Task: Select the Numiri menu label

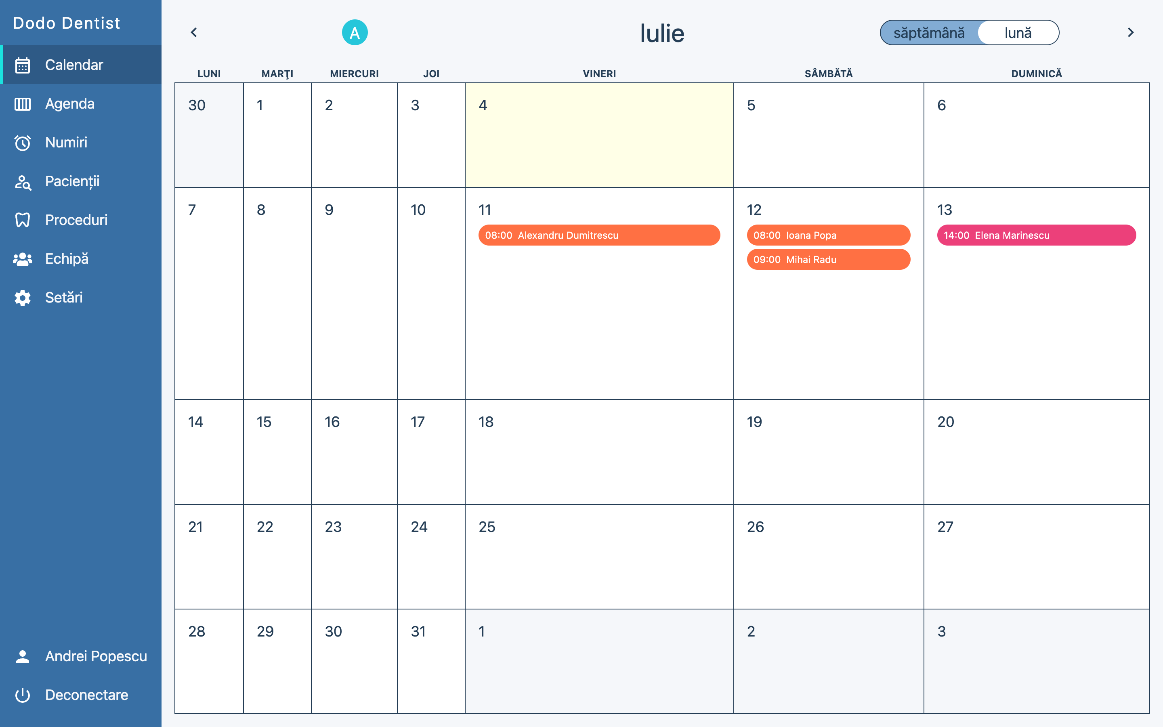Action: (66, 143)
